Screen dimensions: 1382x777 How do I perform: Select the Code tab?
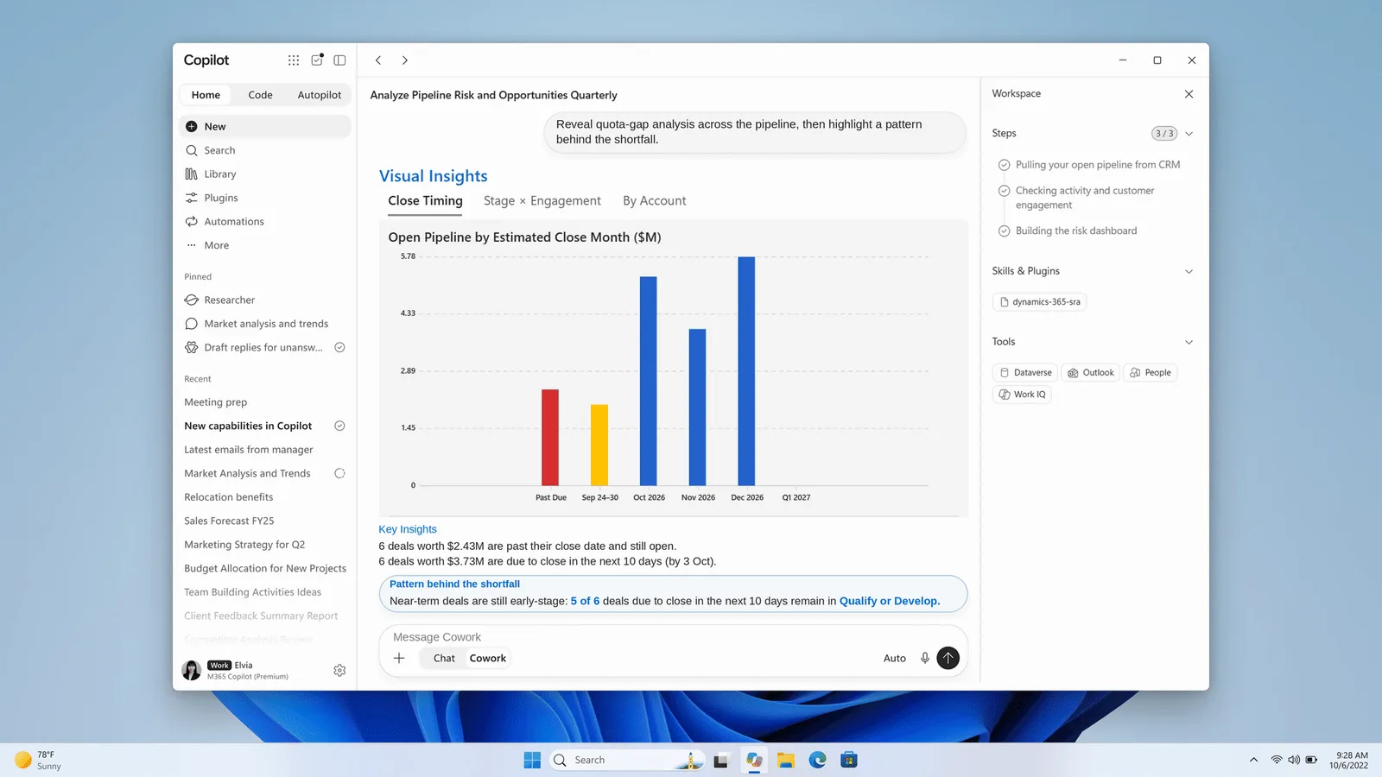pos(260,95)
